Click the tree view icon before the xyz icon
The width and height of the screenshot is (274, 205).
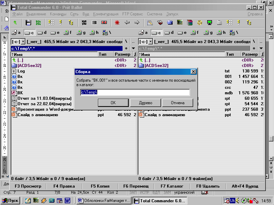tap(71, 23)
